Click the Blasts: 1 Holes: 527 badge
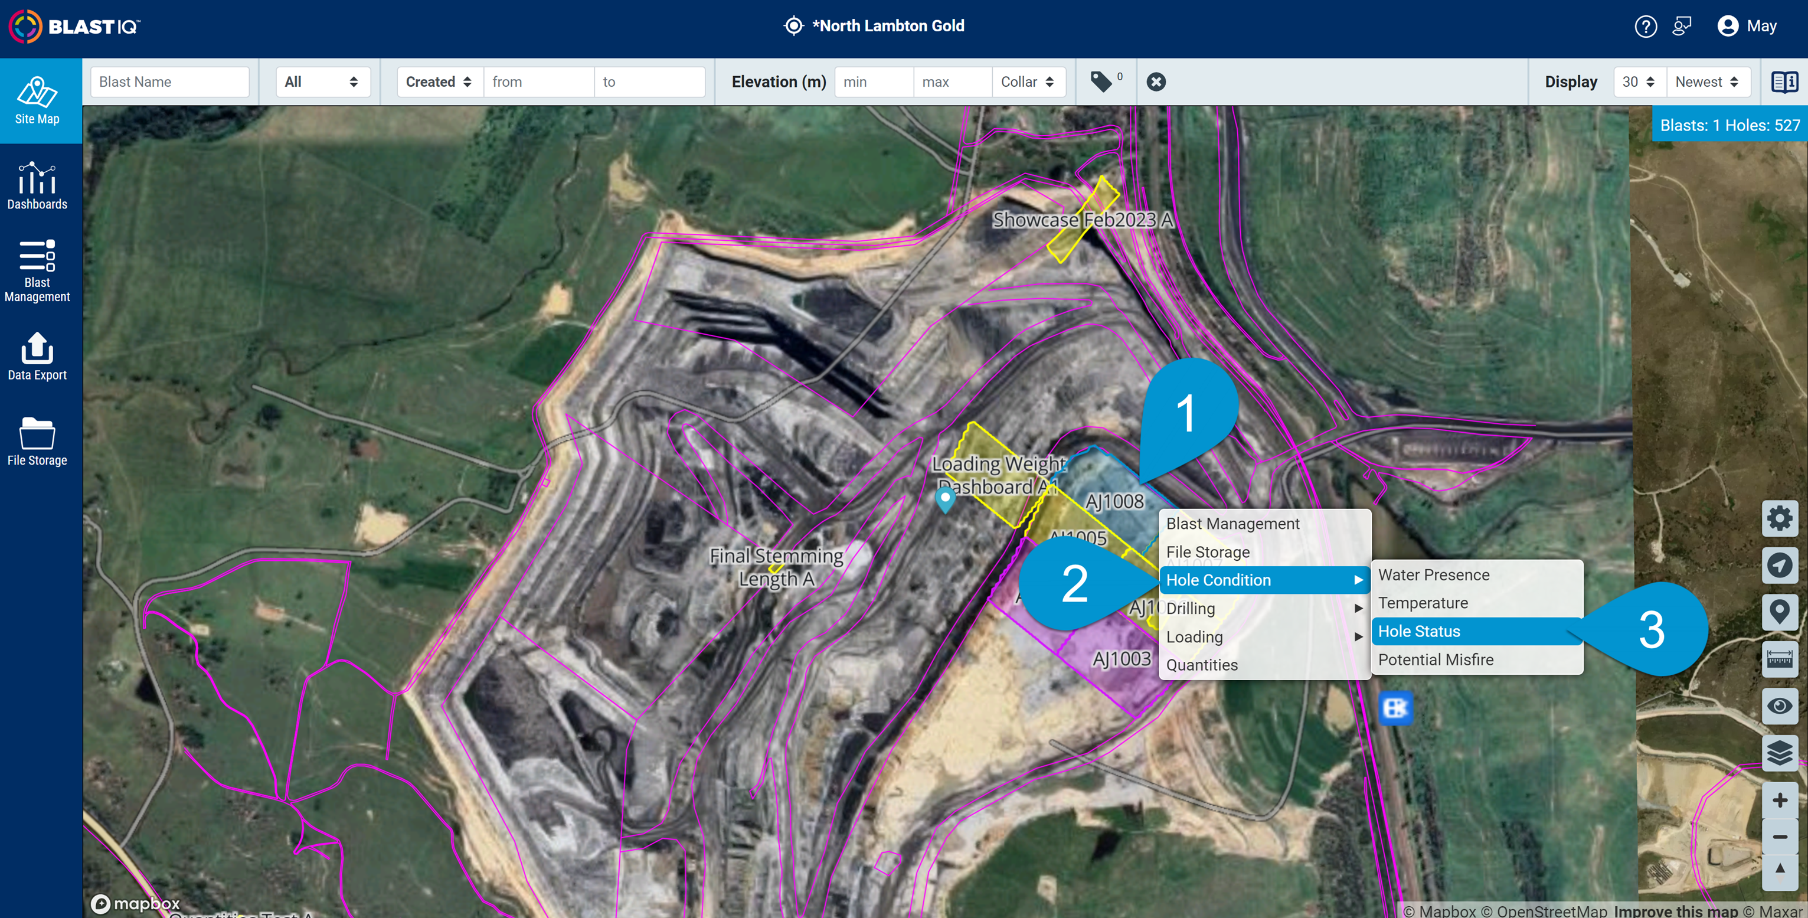 click(x=1729, y=125)
